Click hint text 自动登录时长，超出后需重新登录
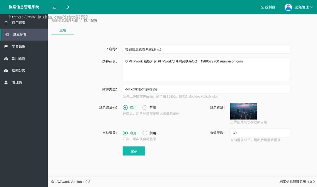Screen dimensions: 317x187 [255, 140]
